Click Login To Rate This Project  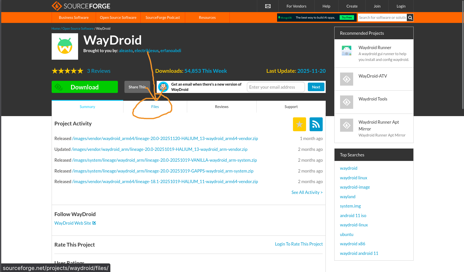pos(299,244)
